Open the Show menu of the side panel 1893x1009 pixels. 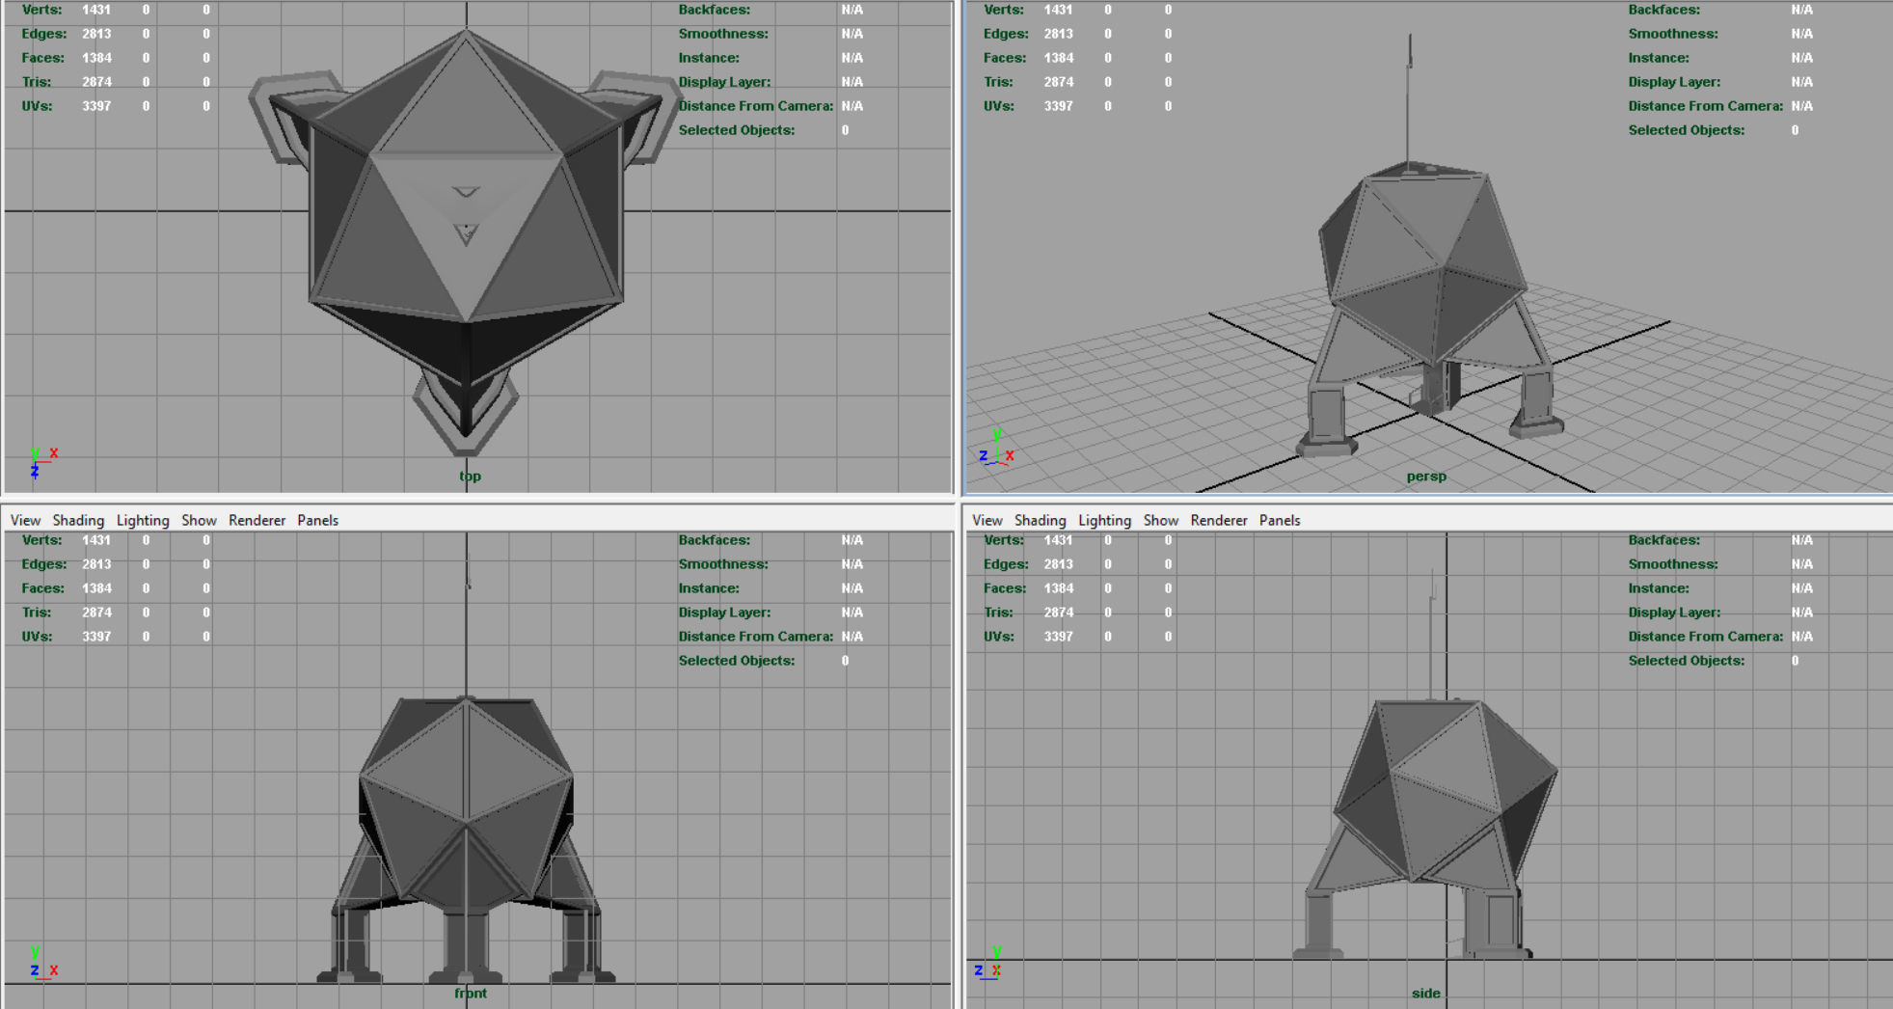[x=1160, y=520]
